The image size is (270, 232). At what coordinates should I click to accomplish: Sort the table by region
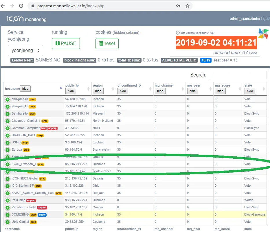click(113, 89)
